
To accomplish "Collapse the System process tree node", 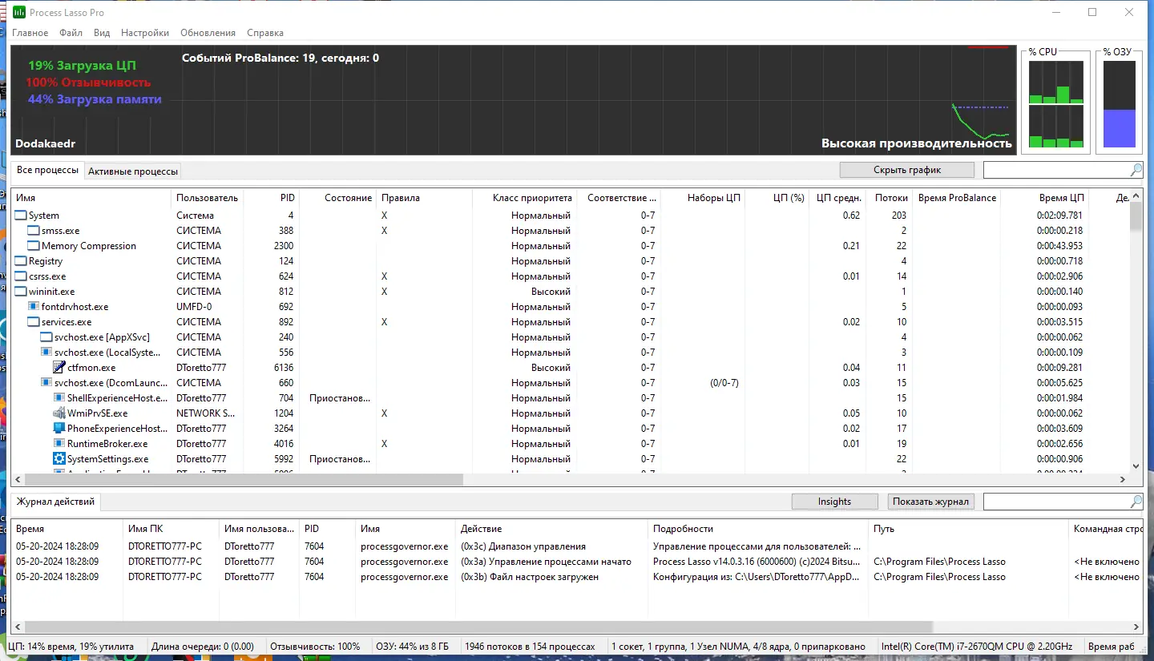I will [x=20, y=215].
